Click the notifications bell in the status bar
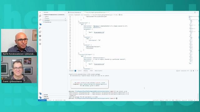The image size is (200, 112). tap(197, 100)
